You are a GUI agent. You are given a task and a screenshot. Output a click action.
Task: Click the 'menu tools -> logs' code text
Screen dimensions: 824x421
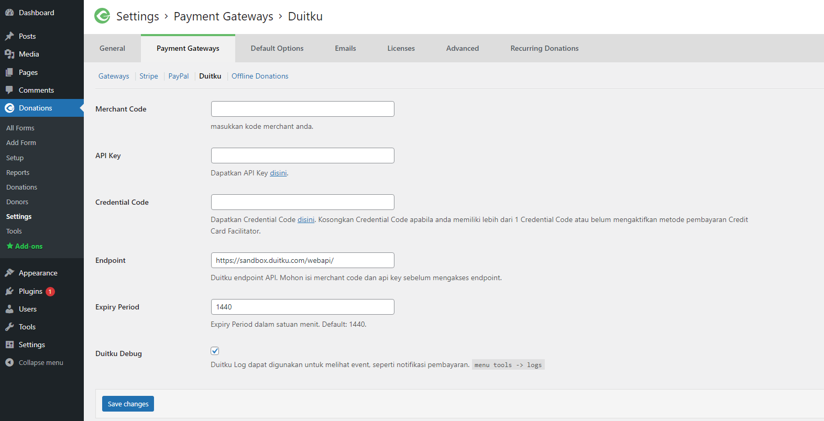(x=508, y=365)
